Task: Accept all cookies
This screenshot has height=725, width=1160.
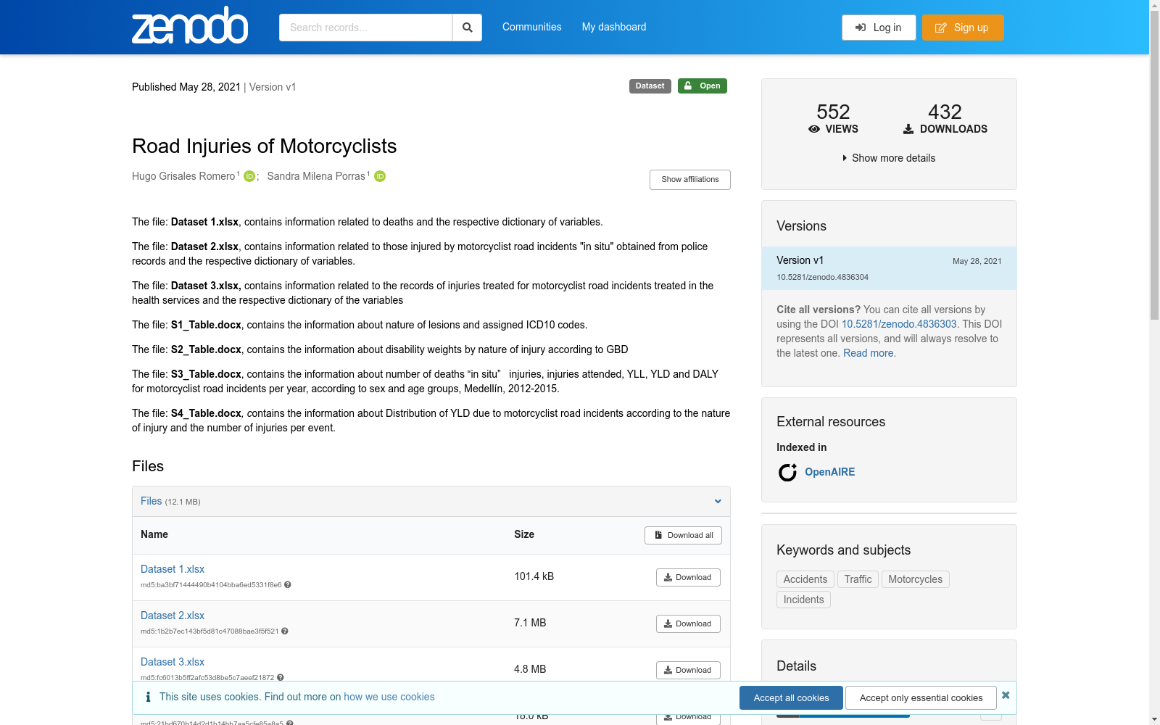Action: click(790, 697)
